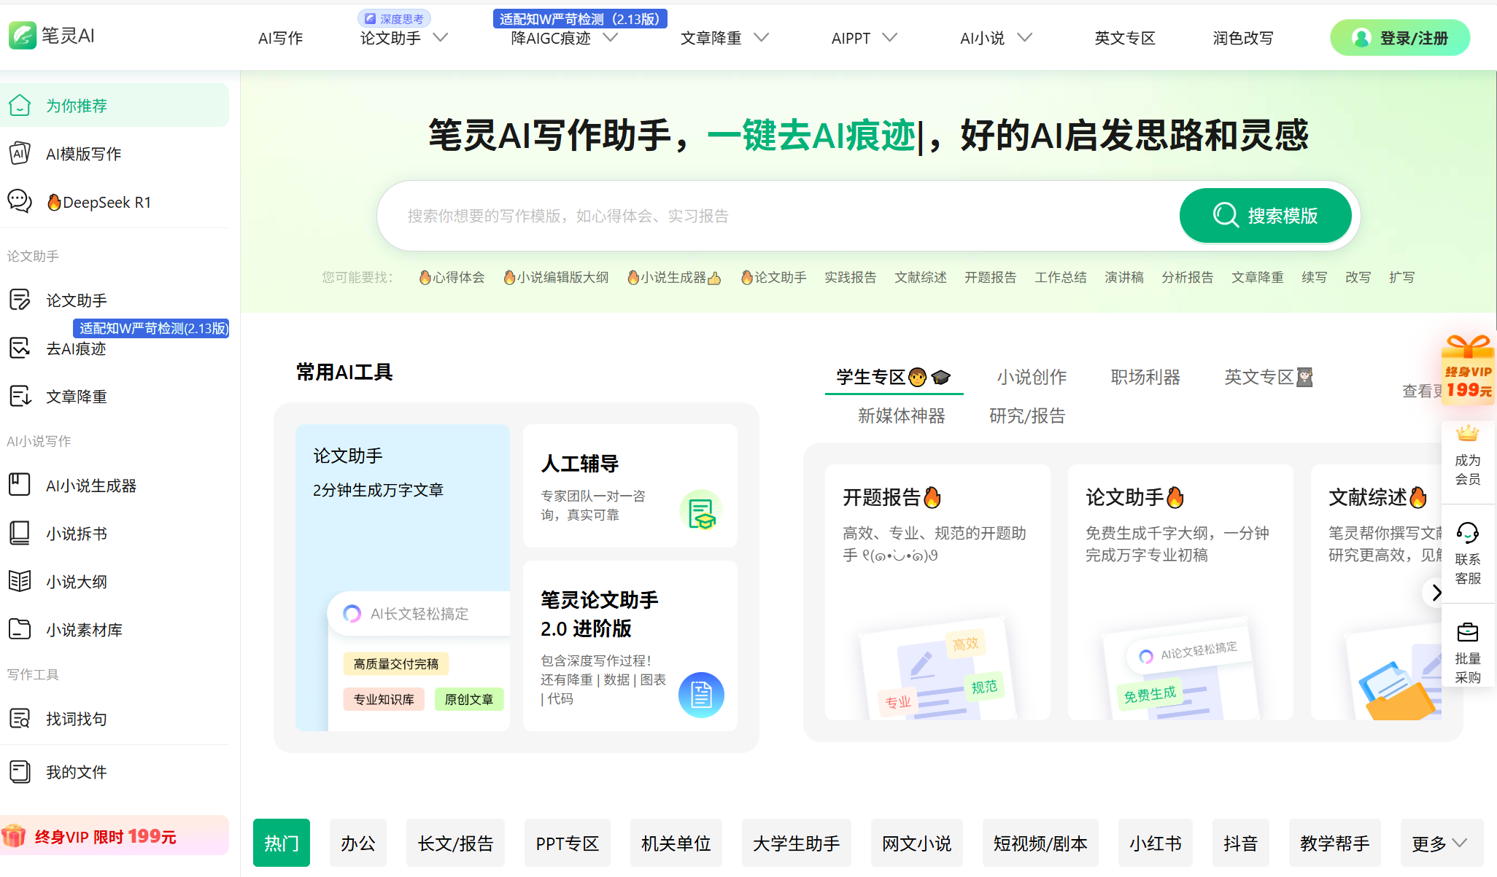Viewport: 1497px width, 877px height.
Task: Open AI小说生成器 icon in sidebar
Action: point(20,485)
